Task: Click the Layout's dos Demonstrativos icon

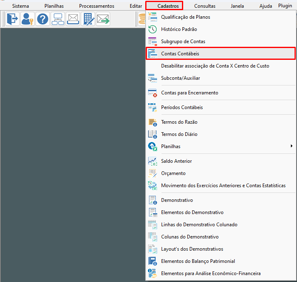Action: click(x=153, y=249)
